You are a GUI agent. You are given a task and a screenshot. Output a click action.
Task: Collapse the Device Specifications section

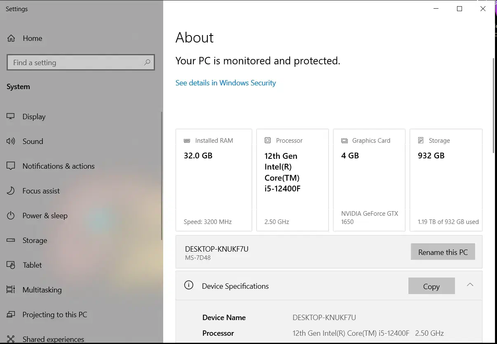coord(470,285)
